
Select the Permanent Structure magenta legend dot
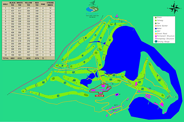click(155, 36)
